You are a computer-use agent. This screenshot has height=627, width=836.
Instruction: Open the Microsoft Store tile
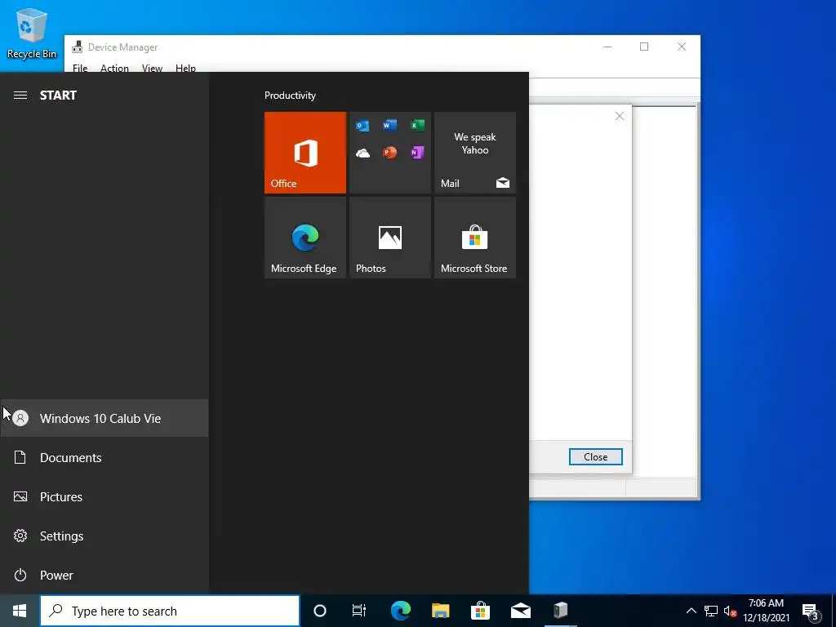click(475, 238)
